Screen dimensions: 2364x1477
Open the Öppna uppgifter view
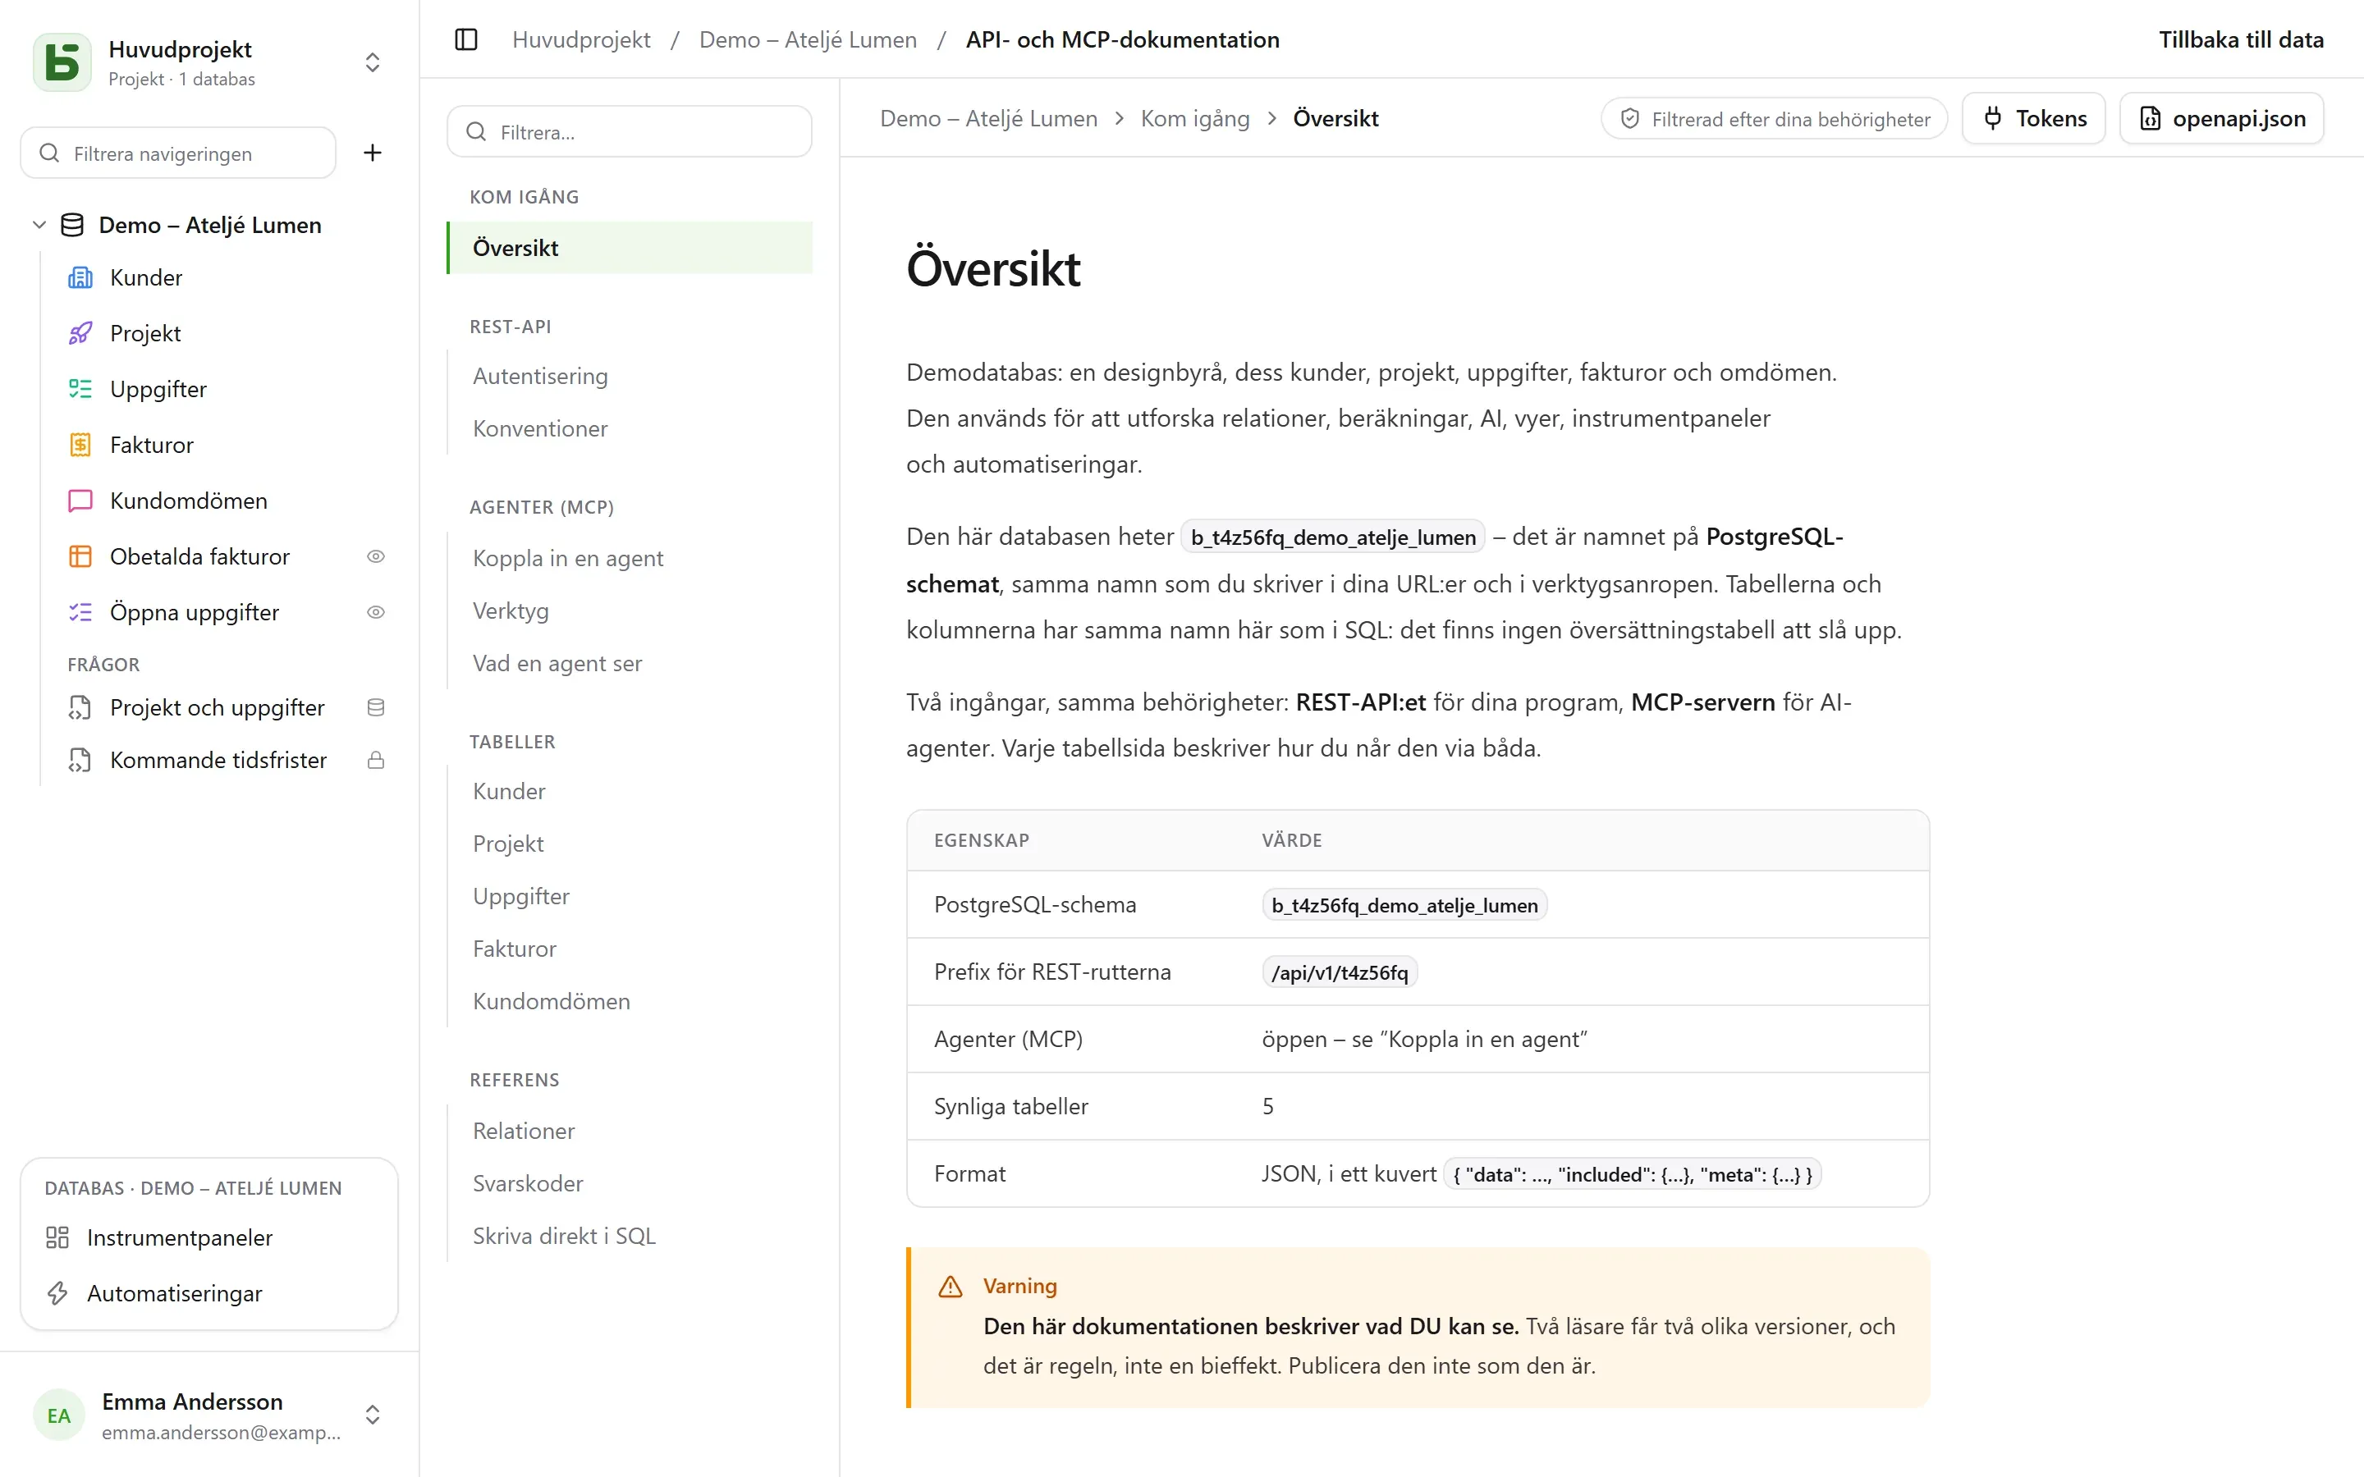point(195,611)
